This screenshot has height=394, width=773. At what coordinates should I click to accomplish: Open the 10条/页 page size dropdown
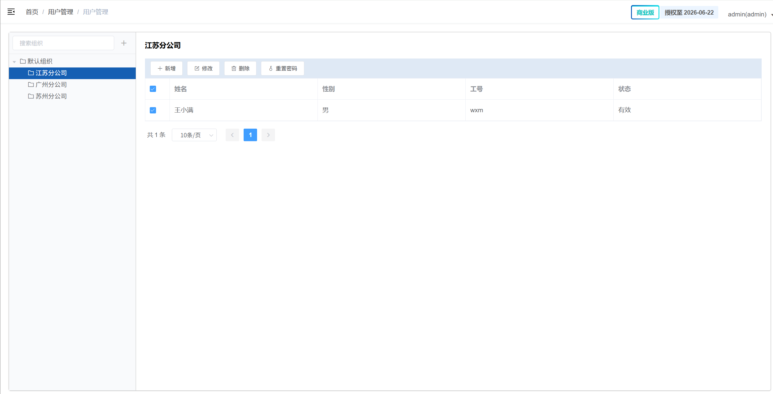(194, 135)
